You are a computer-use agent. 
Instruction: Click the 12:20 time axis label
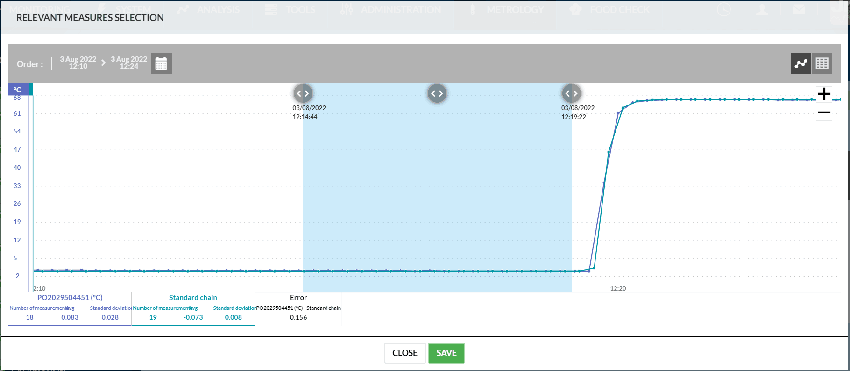(x=618, y=288)
